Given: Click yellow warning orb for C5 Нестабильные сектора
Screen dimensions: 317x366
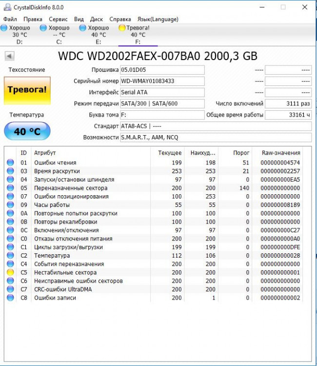Looking at the screenshot, I should (x=10, y=272).
